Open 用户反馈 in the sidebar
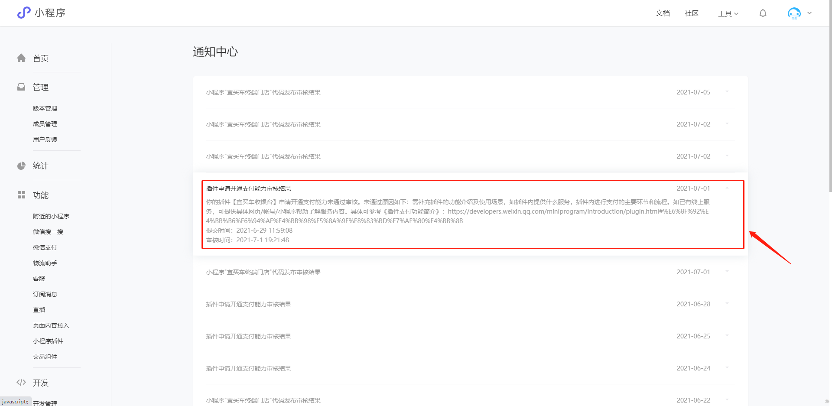The width and height of the screenshot is (832, 406). pyautogui.click(x=45, y=140)
